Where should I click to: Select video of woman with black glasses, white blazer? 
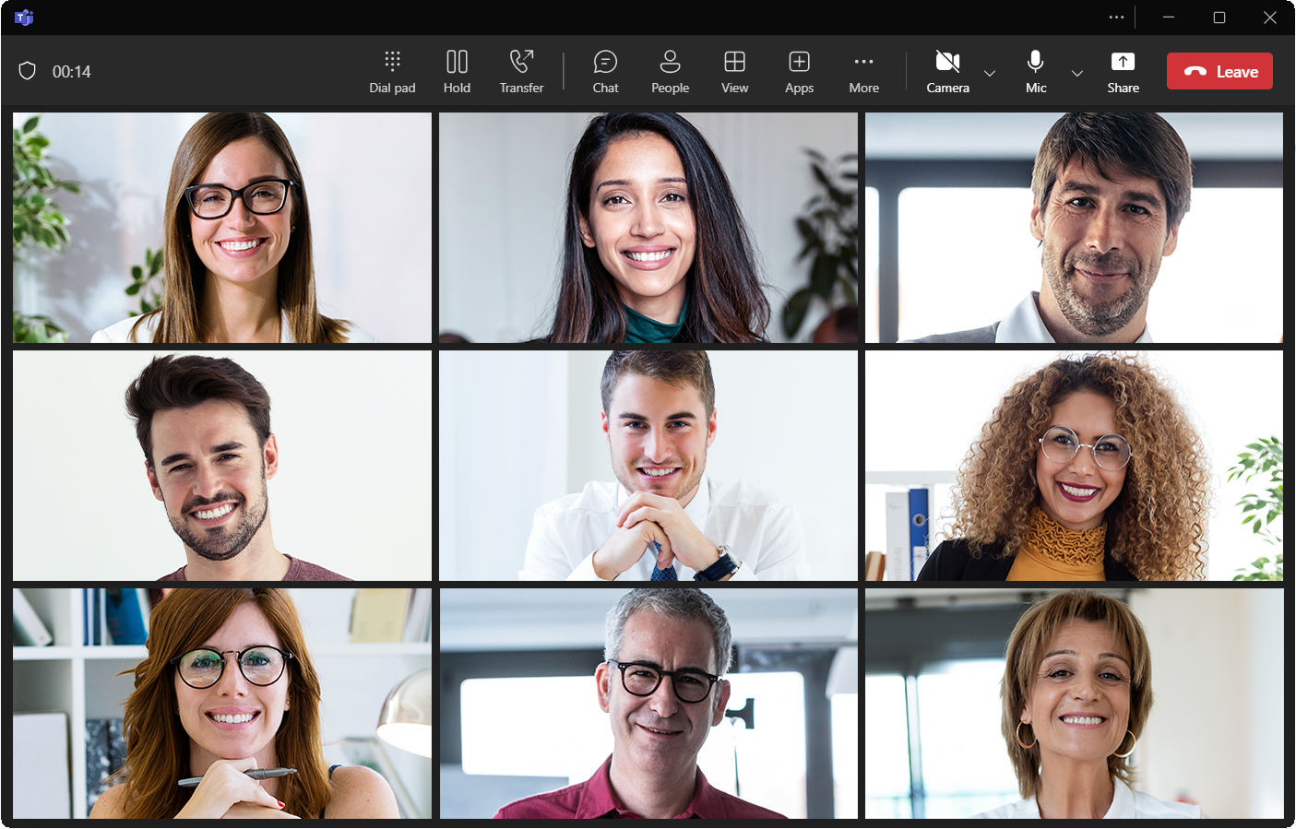pyautogui.click(x=222, y=228)
